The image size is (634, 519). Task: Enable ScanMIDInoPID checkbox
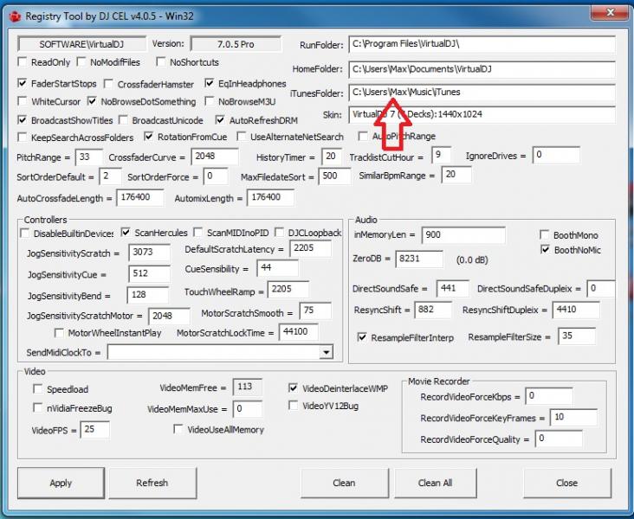(x=198, y=232)
